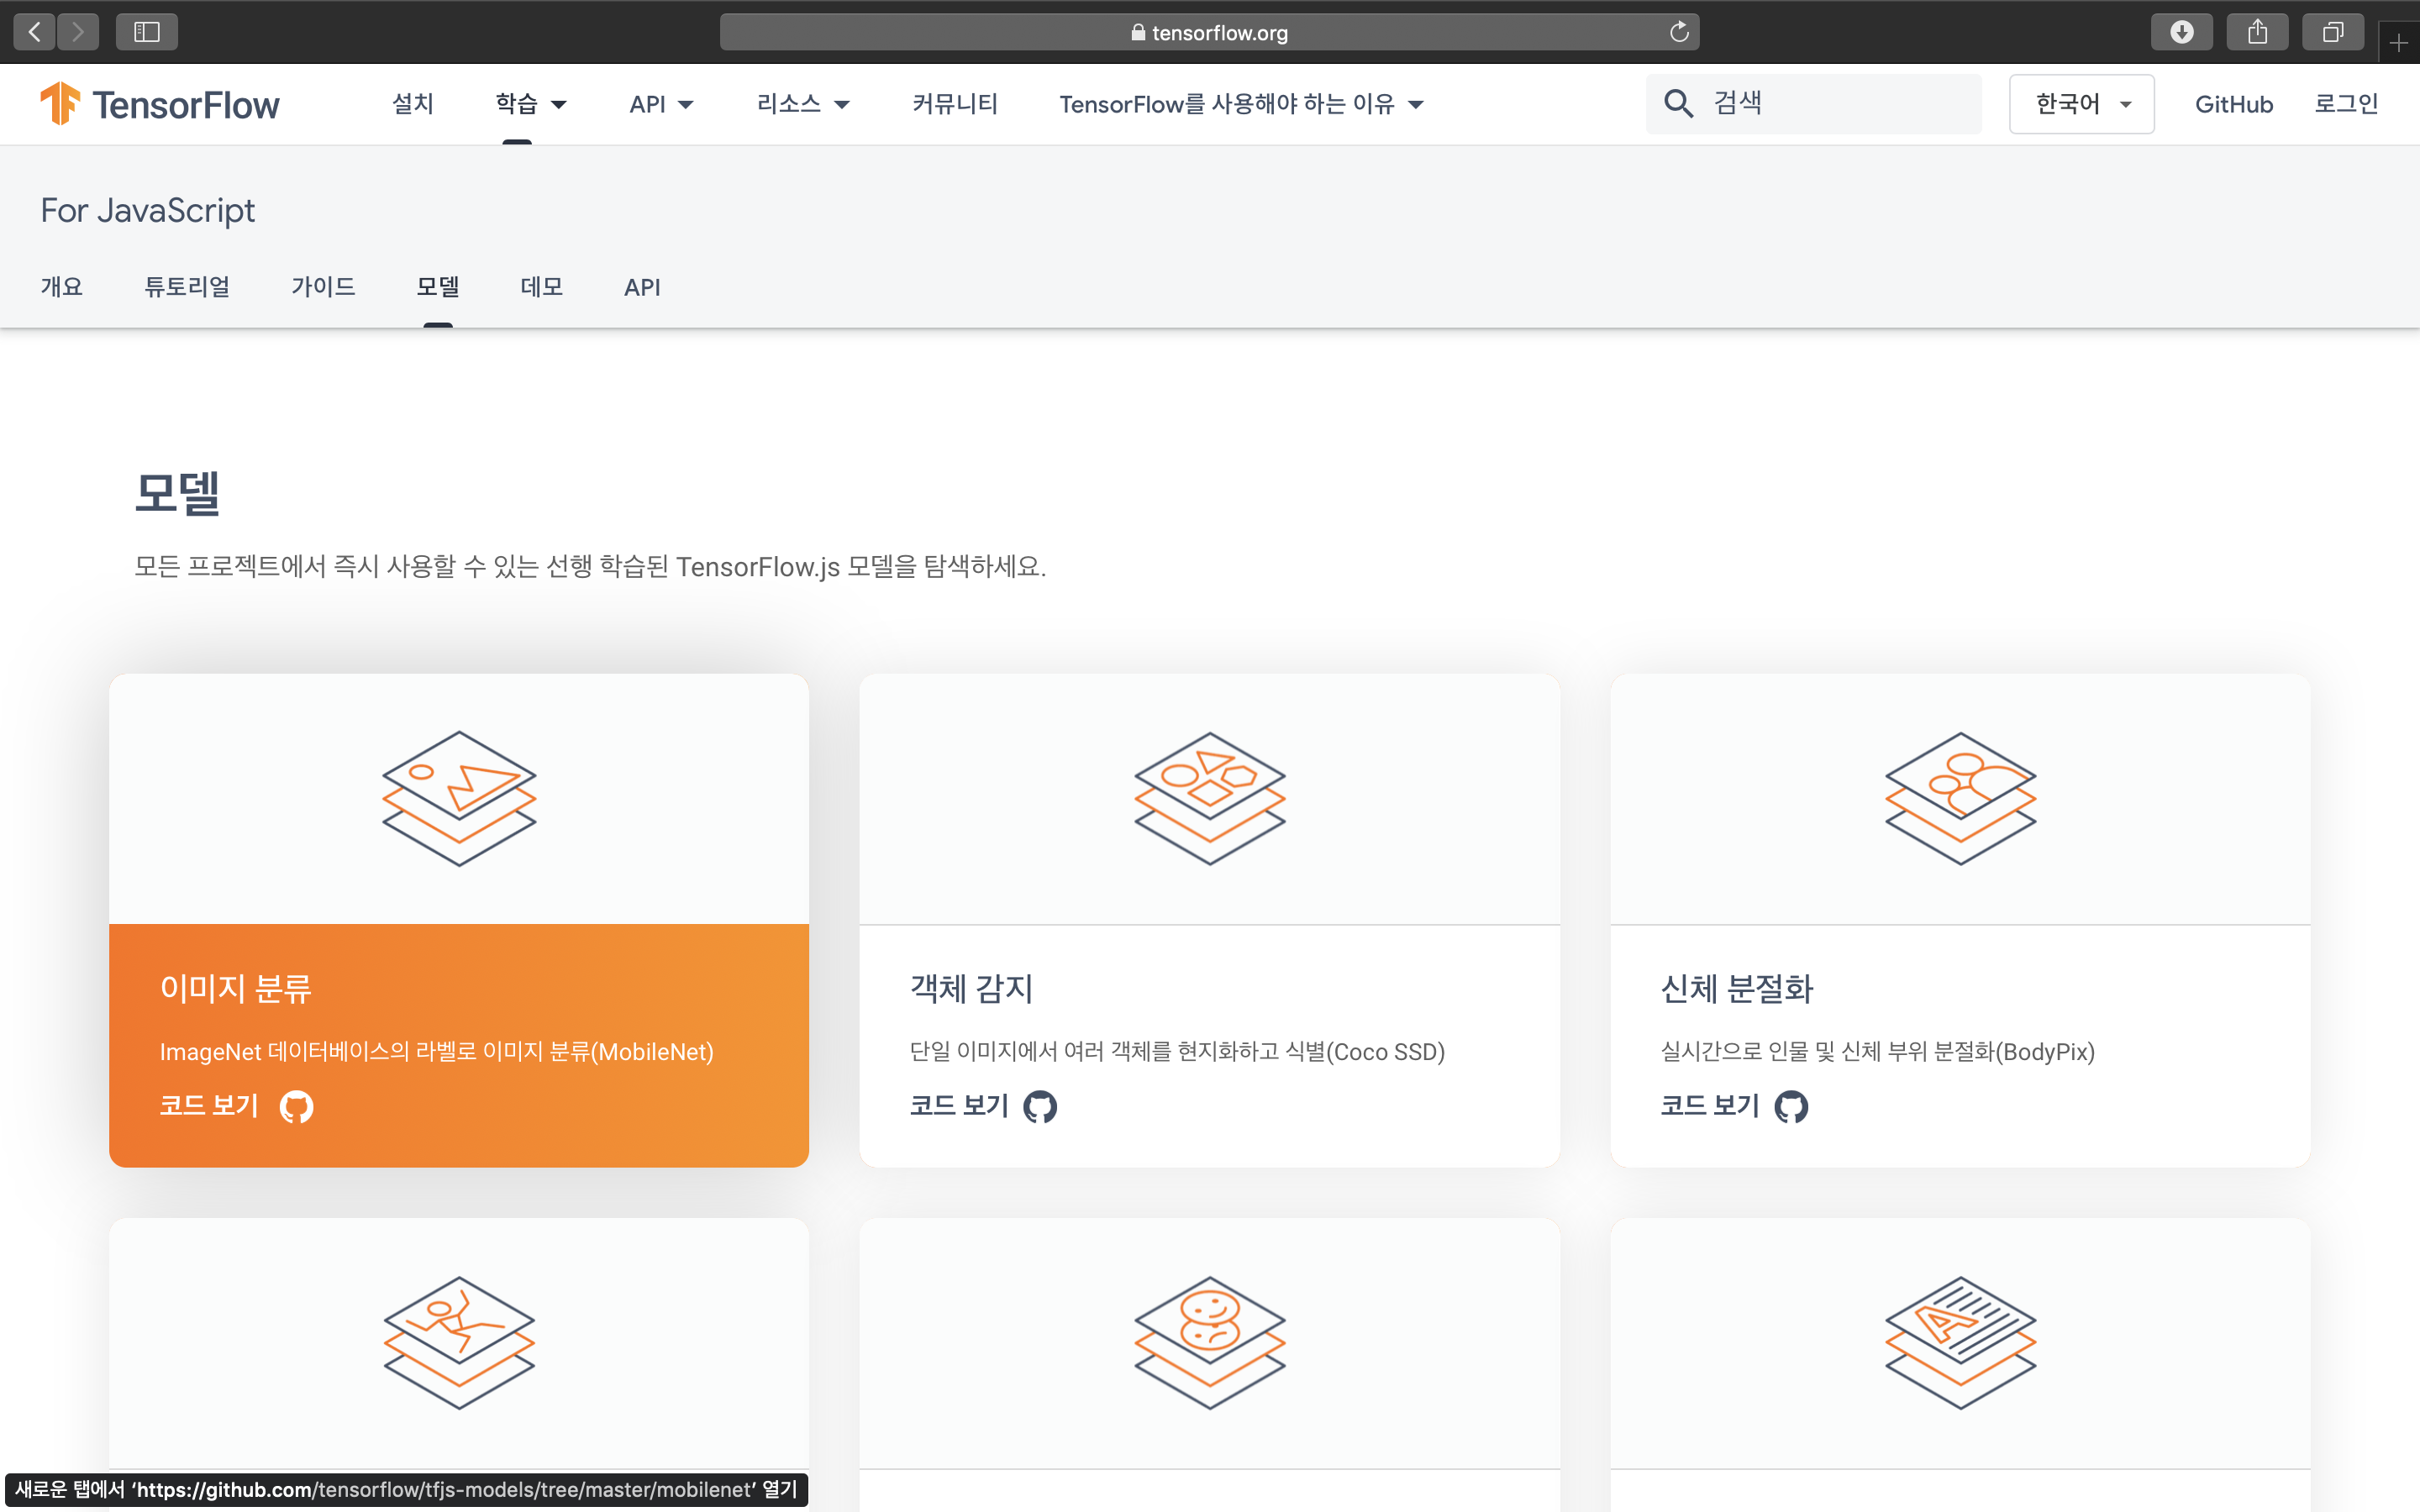Click the TensorFlow logo

coord(160,104)
